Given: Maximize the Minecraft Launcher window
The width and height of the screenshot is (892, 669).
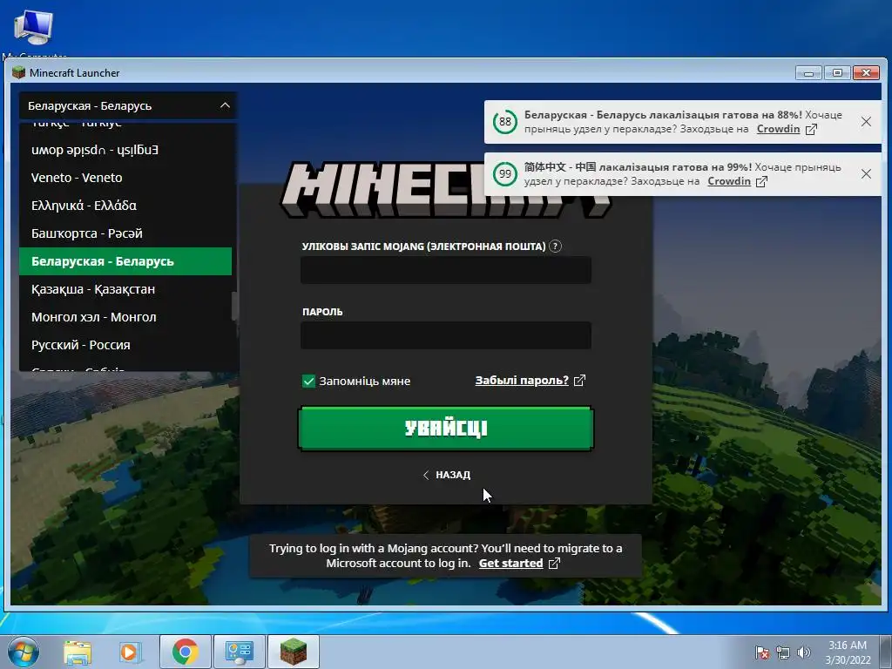Looking at the screenshot, I should coord(837,73).
